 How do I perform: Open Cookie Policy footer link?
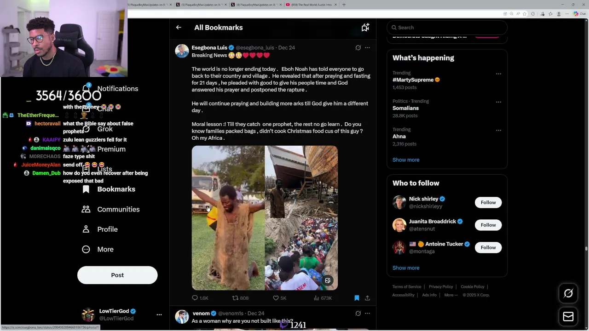pos(473,287)
